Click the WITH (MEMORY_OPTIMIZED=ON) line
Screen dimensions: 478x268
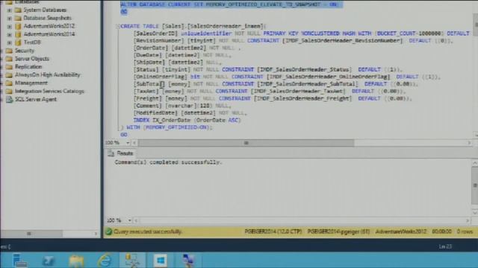click(167, 127)
